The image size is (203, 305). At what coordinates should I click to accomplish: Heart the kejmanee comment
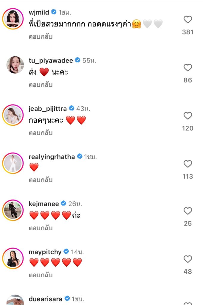(x=188, y=211)
